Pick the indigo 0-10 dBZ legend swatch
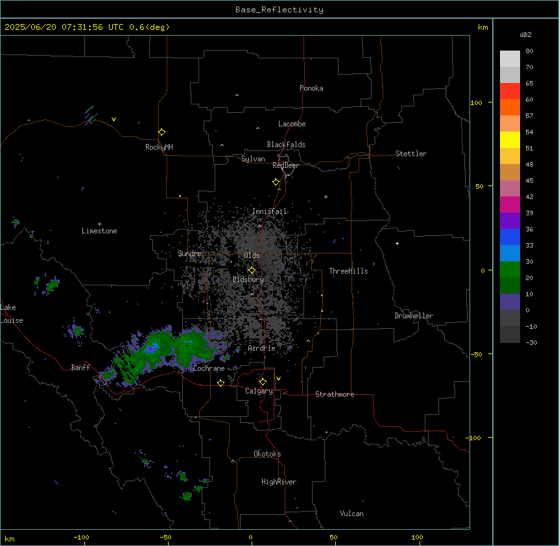This screenshot has height=546, width=559. (x=510, y=302)
